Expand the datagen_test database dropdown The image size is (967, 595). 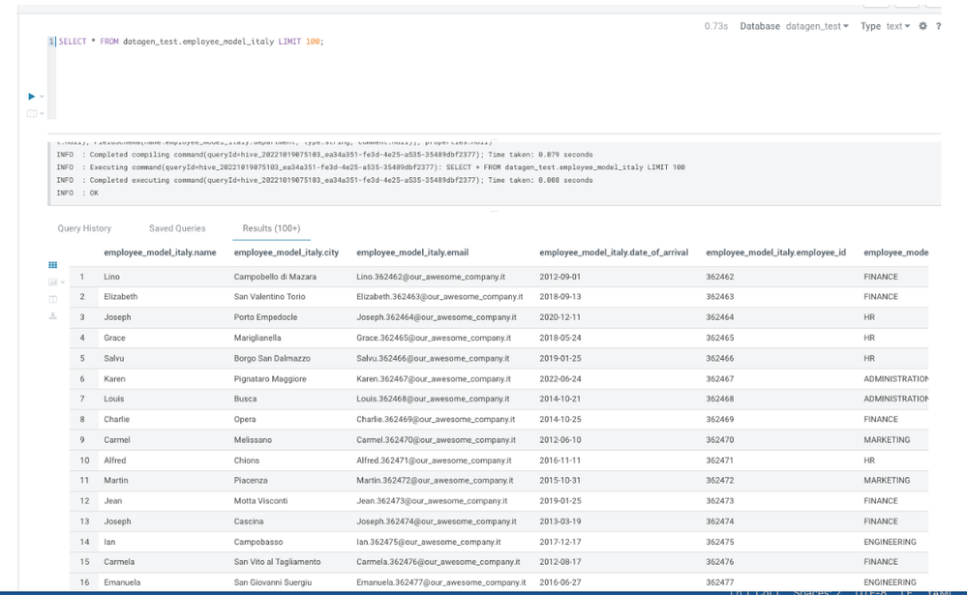coord(817,26)
